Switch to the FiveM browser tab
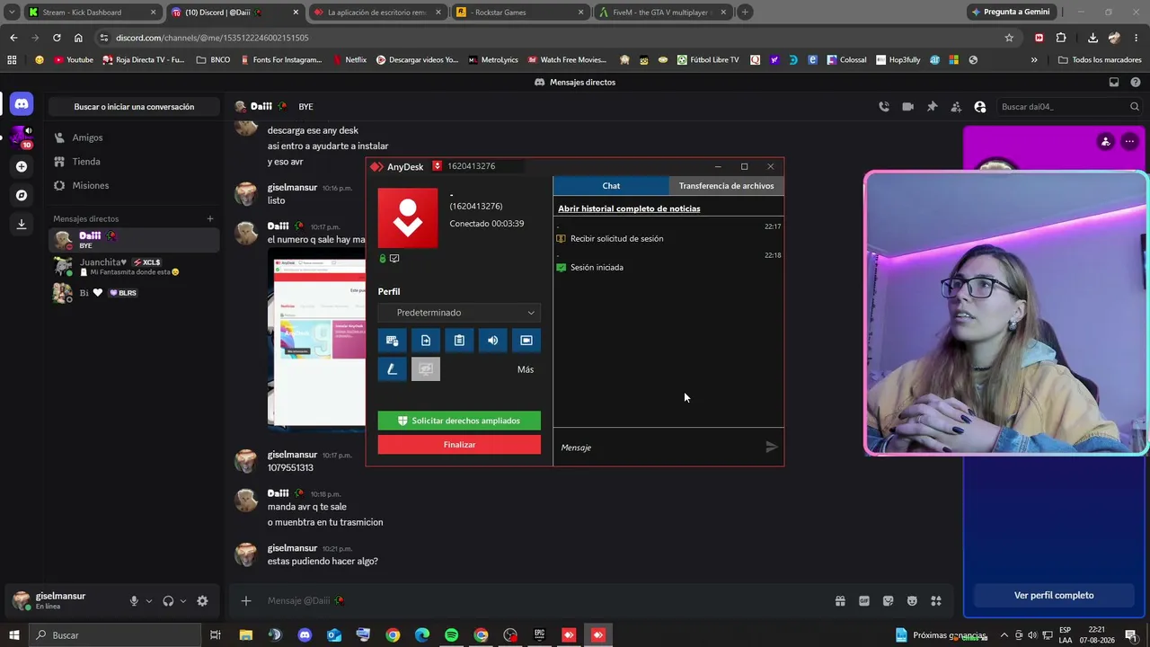This screenshot has height=647, width=1150. (662, 13)
